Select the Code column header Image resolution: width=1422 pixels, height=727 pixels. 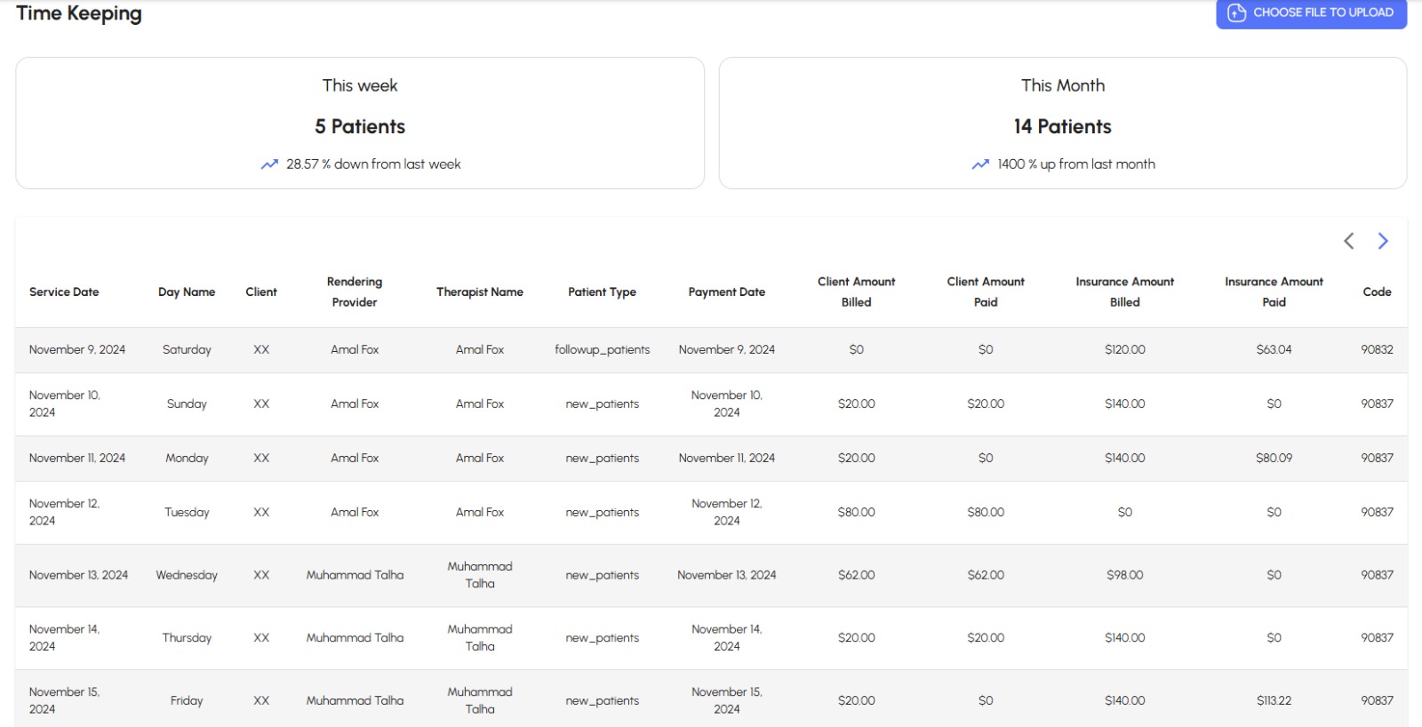point(1377,292)
